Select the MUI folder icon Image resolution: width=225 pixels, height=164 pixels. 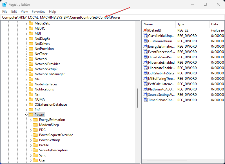click(31, 34)
